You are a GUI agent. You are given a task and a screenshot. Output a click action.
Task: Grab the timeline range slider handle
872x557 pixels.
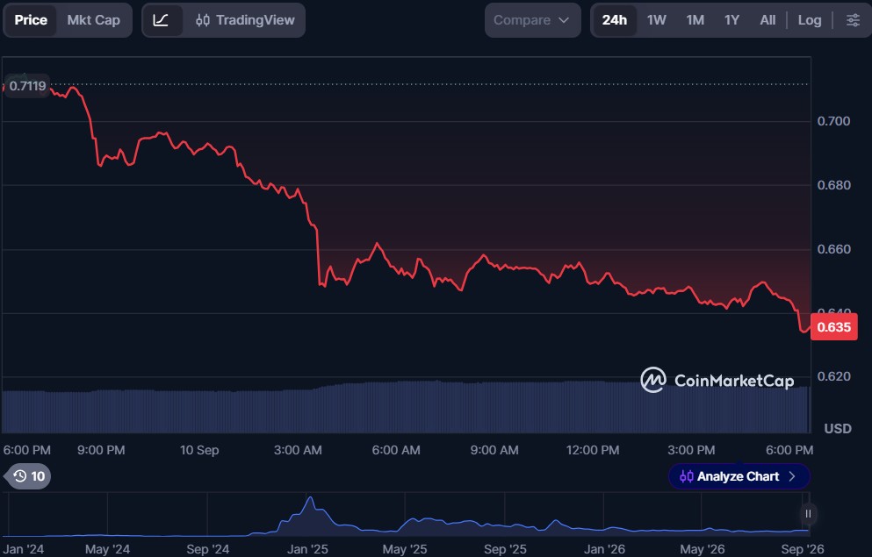808,514
